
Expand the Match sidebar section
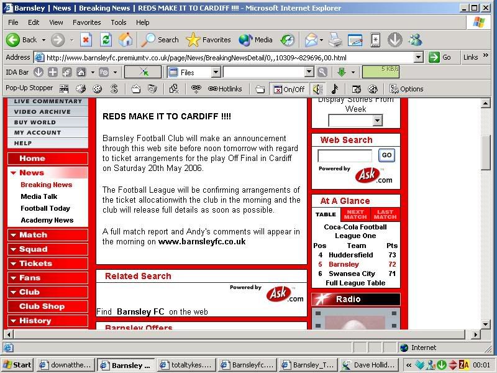[48, 235]
